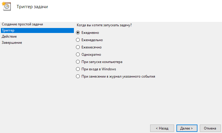Select the Ежемесячно radio button
Viewport: 222px width, 133px height.
78,47
